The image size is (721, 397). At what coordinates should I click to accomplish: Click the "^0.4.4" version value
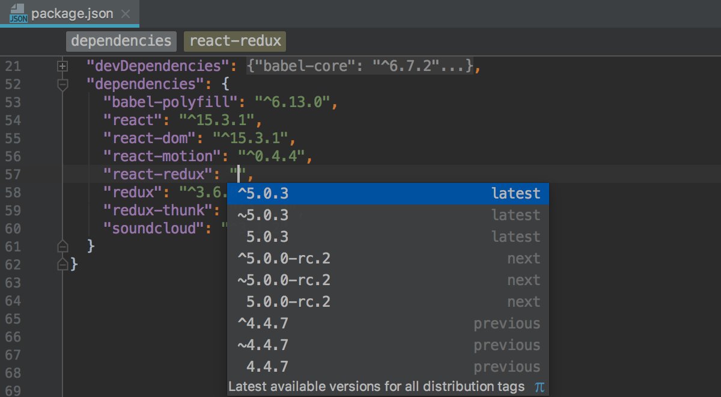[x=272, y=156]
